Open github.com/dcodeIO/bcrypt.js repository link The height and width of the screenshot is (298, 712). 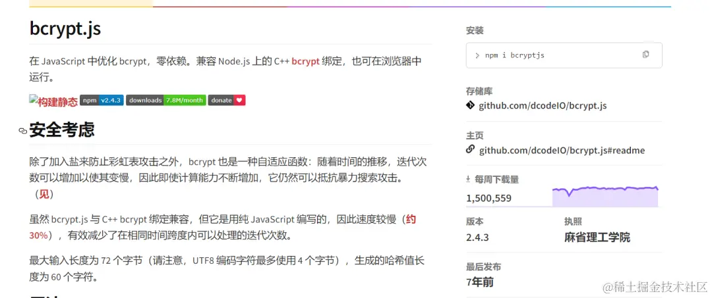(543, 105)
